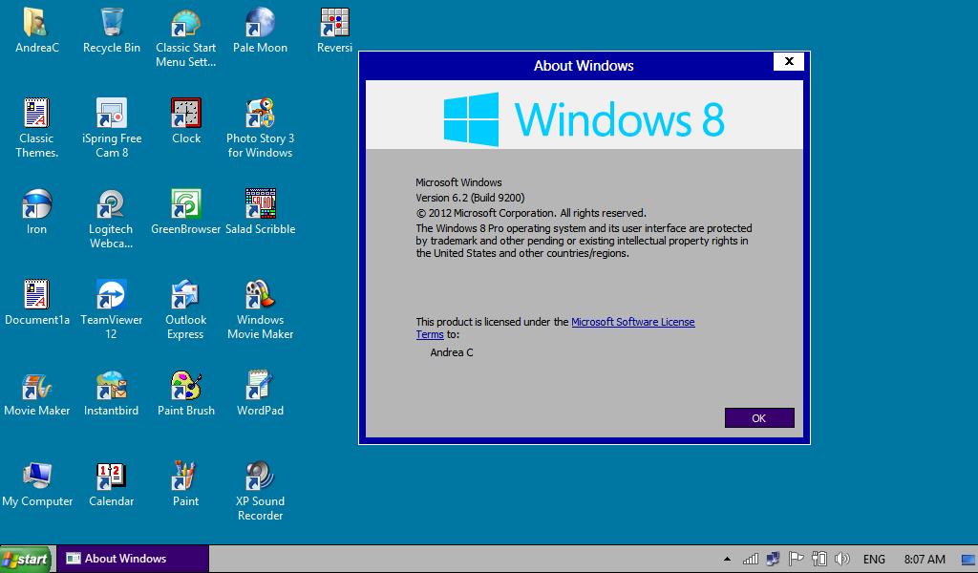The height and width of the screenshot is (573, 978).
Task: Open the Start menu button
Action: (26, 559)
